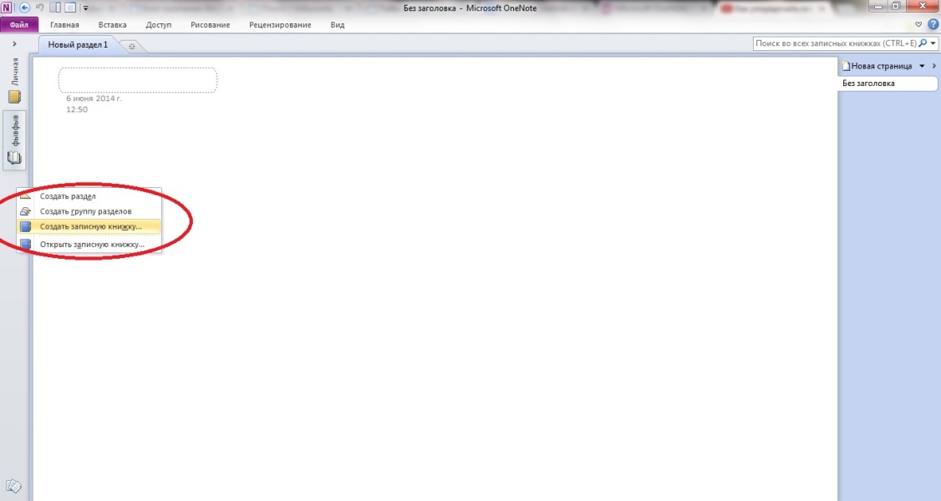Click the Back arrow in quick access toolbar
This screenshot has width=941, height=501.
pyautogui.click(x=24, y=8)
